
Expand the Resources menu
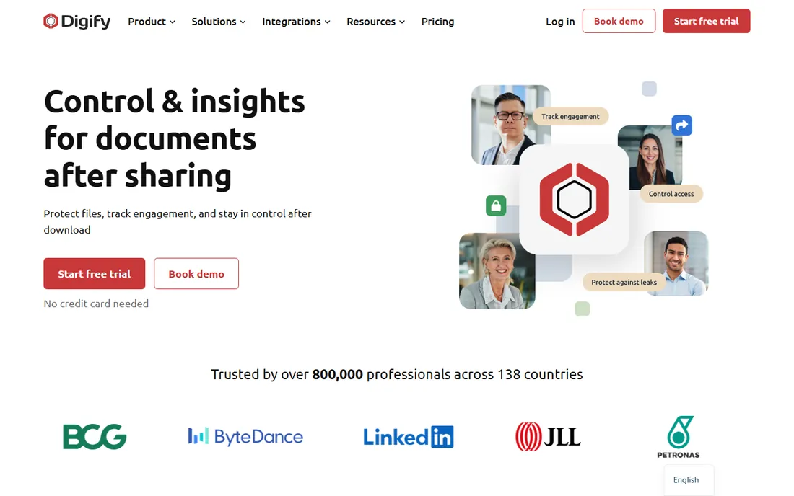[x=375, y=21]
